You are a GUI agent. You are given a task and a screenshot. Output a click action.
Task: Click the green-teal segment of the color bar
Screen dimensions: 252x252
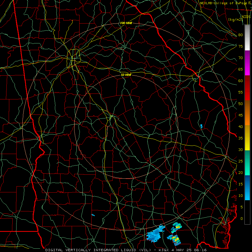pyautogui.click(x=247, y=163)
